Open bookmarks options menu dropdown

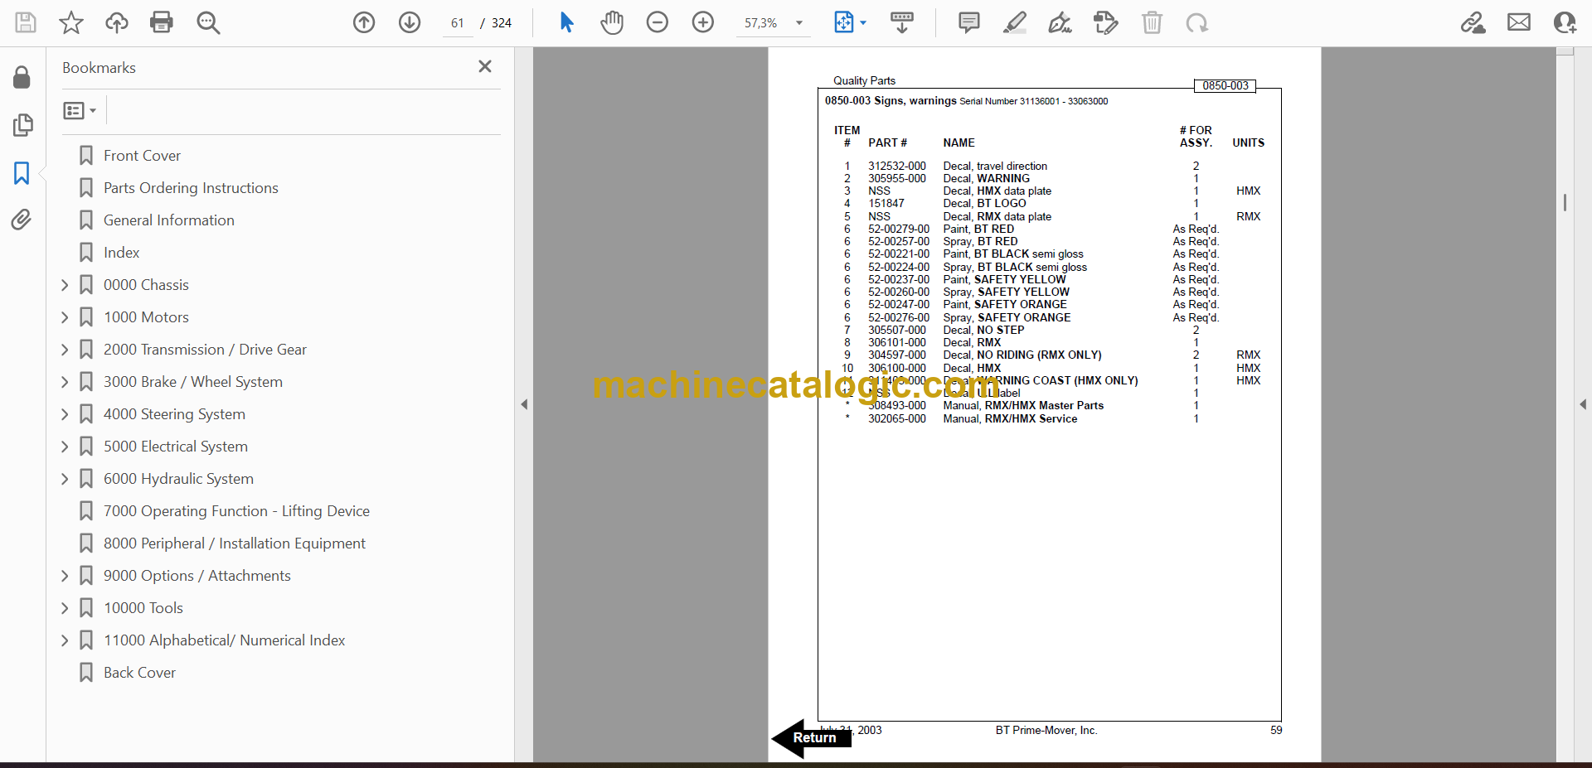(80, 110)
